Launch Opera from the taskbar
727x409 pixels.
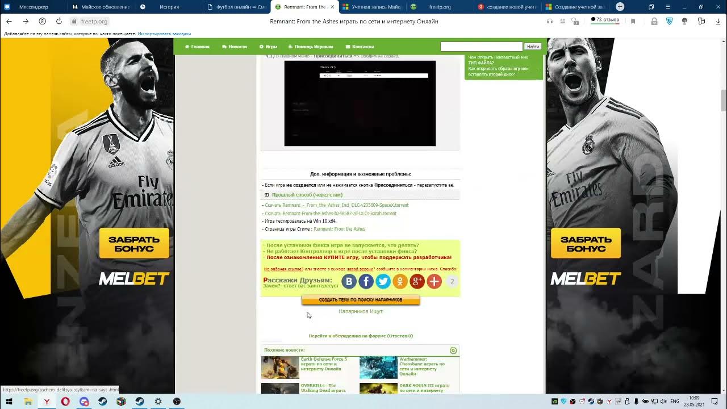click(66, 402)
